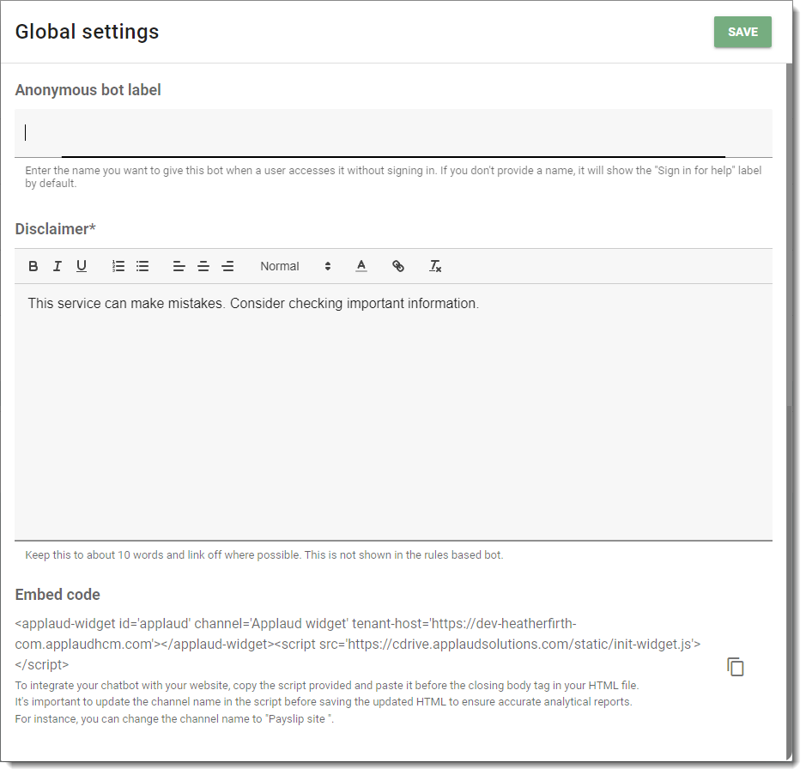
Task: Clear text formatting
Action: (435, 267)
